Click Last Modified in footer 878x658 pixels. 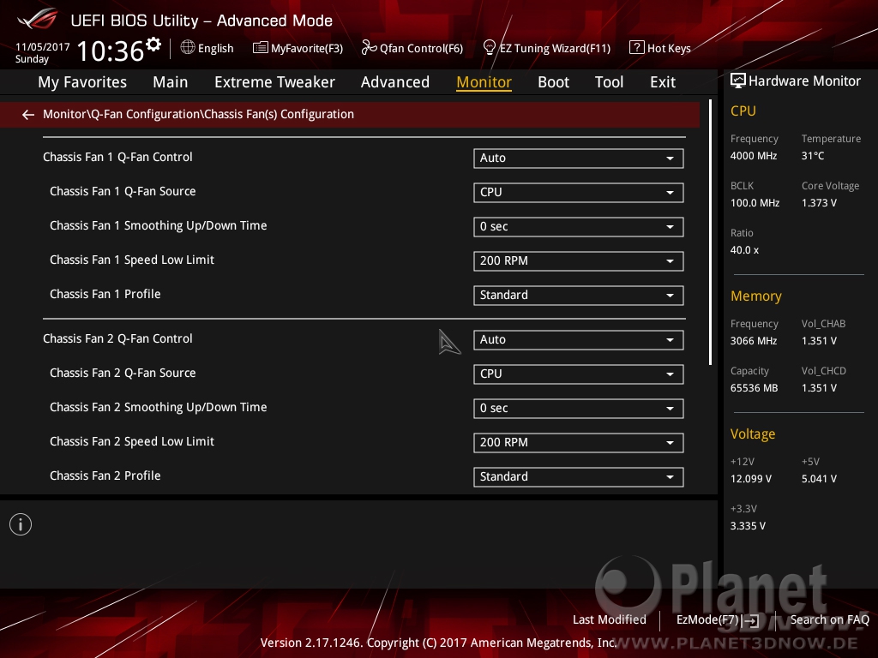pyautogui.click(x=610, y=619)
